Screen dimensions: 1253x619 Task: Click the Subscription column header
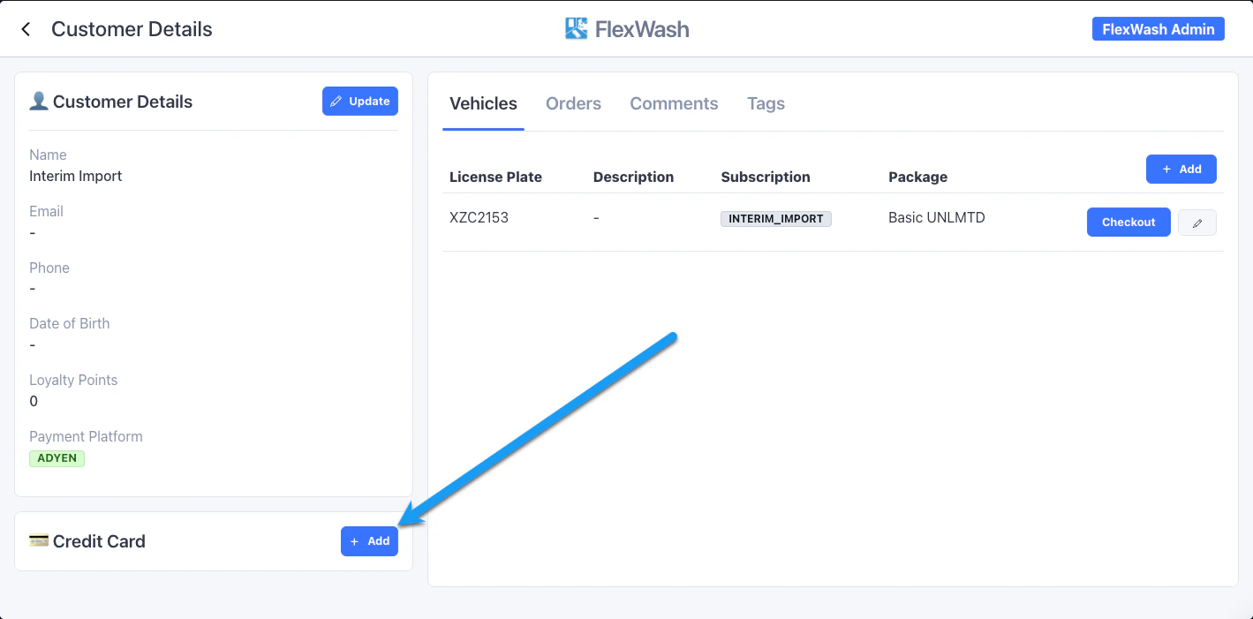(x=766, y=177)
